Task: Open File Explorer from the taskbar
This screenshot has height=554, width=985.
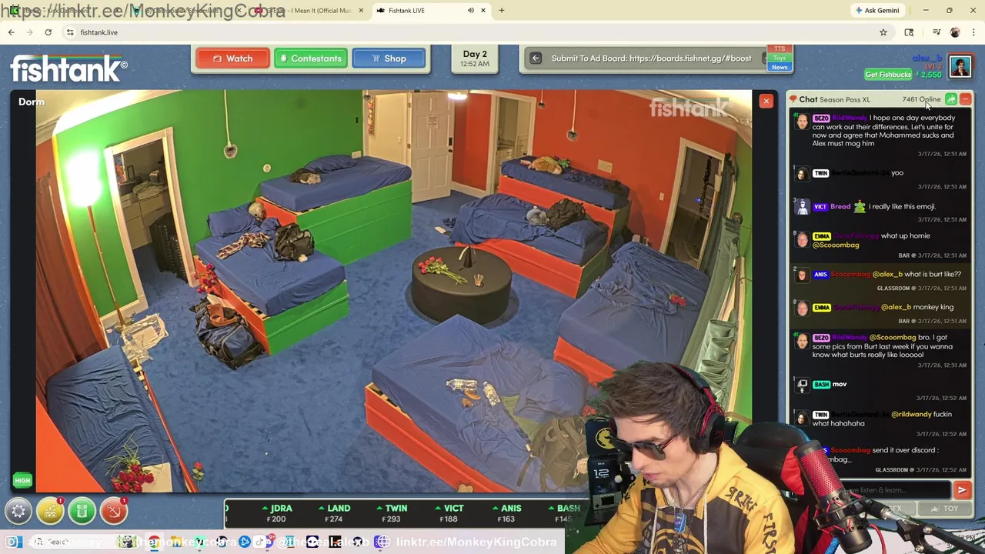Action: point(176,542)
